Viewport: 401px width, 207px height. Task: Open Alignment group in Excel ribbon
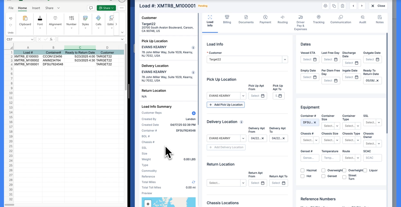pyautogui.click(x=55, y=22)
